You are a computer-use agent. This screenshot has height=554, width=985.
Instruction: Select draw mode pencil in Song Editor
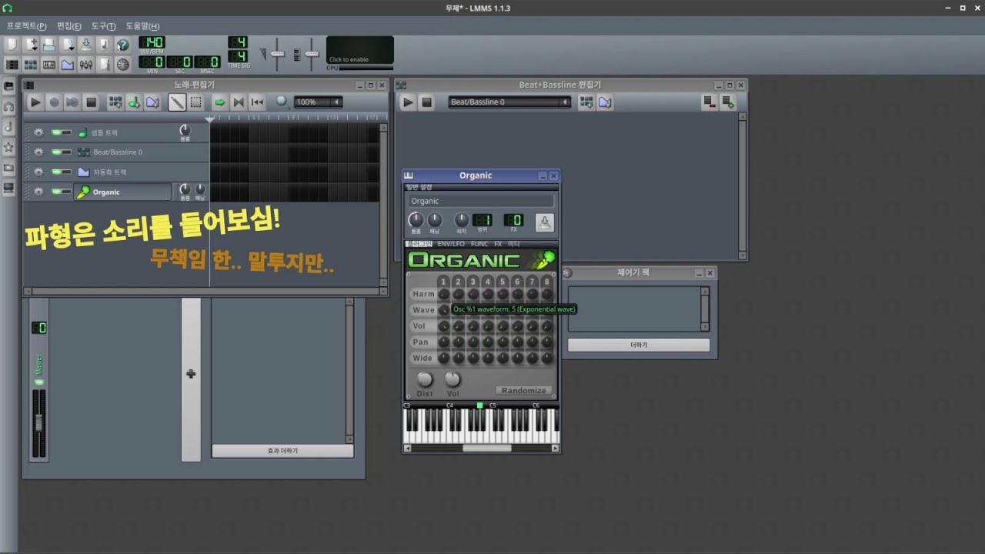pos(177,102)
